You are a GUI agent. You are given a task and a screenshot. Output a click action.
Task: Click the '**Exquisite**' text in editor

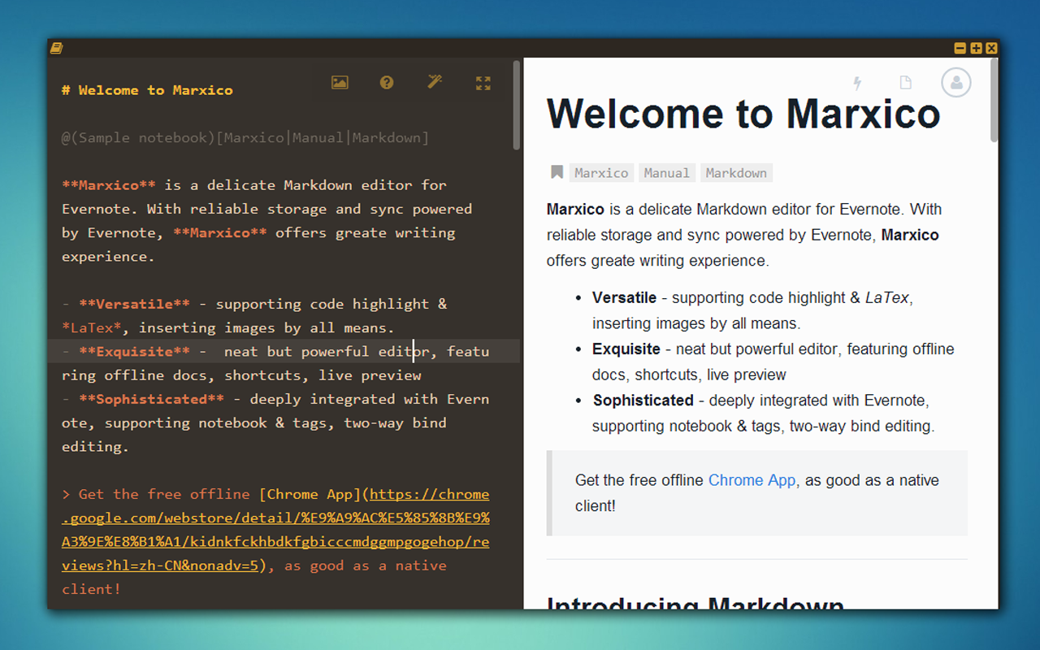[134, 352]
